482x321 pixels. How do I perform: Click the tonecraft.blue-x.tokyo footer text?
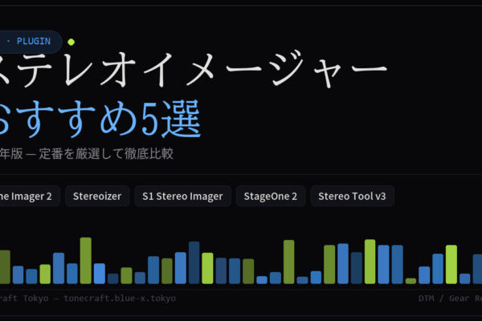pos(120,299)
